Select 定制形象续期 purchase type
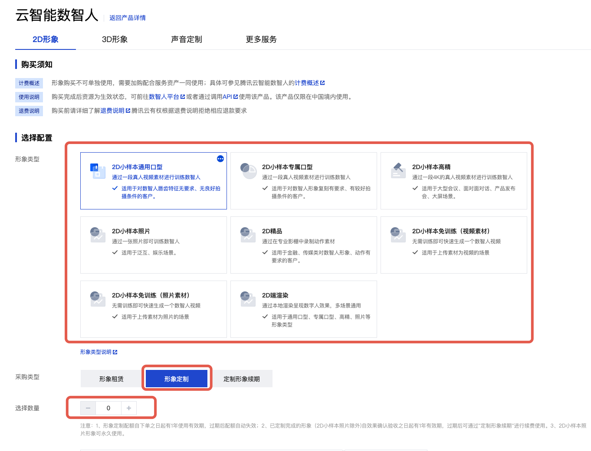The height and width of the screenshot is (451, 591). click(x=242, y=379)
